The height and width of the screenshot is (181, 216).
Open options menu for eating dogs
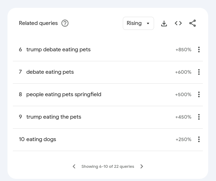pos(199,139)
